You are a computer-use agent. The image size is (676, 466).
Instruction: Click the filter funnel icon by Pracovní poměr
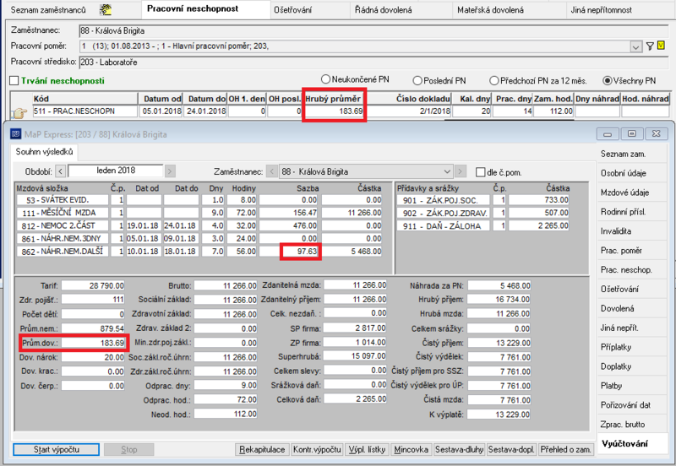tap(650, 46)
